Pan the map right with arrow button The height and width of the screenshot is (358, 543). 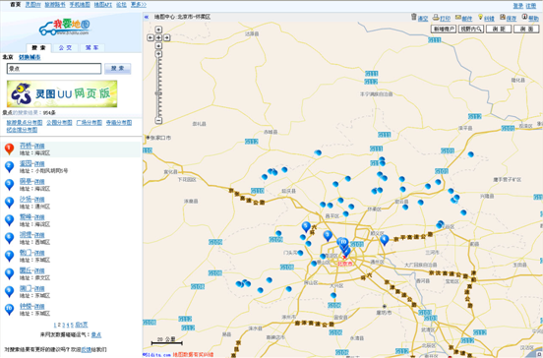point(167,37)
